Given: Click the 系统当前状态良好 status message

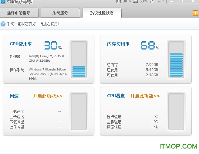Looking at the screenshot, I should [33, 24].
